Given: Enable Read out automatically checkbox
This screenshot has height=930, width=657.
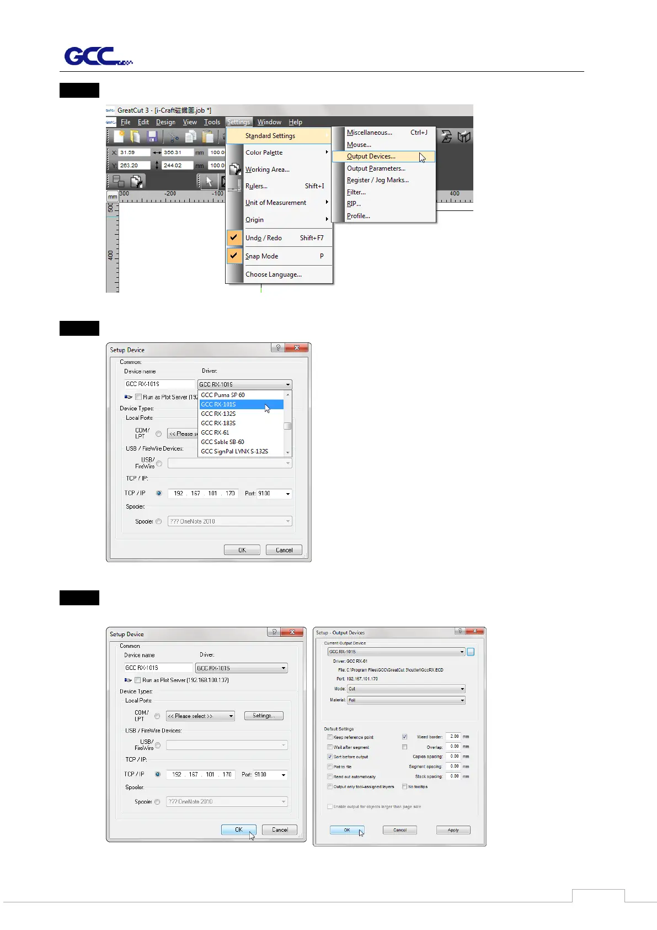Looking at the screenshot, I should click(330, 776).
